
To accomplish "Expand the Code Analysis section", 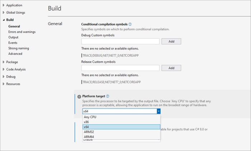I will (4, 69).
